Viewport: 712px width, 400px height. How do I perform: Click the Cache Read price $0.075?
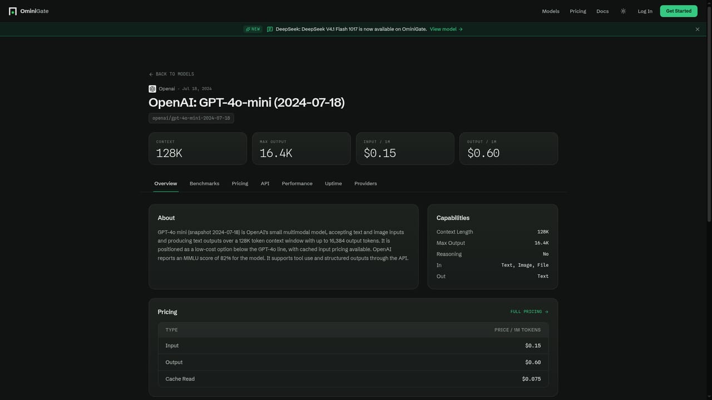pos(531,379)
